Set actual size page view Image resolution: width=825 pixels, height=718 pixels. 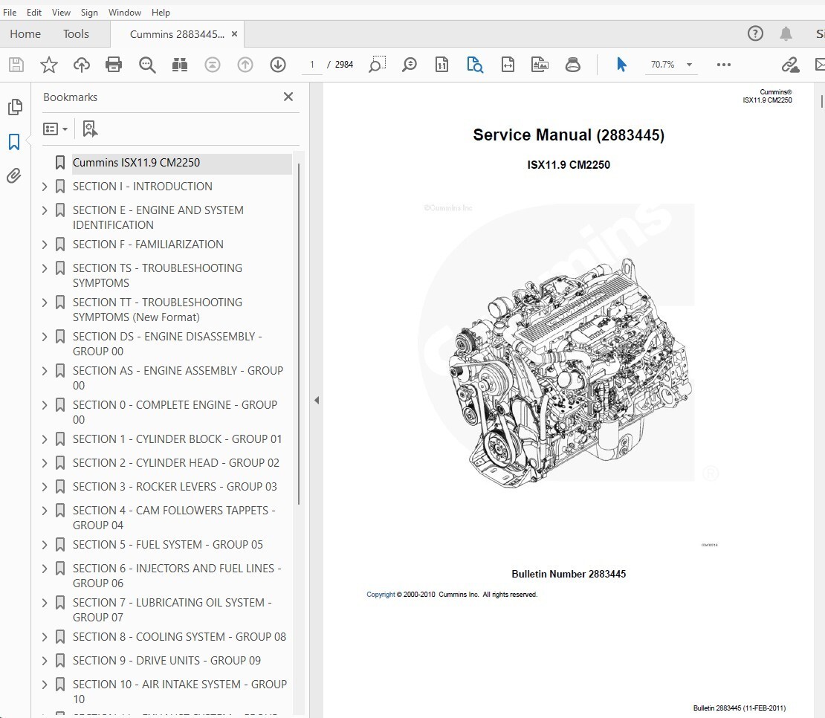442,65
